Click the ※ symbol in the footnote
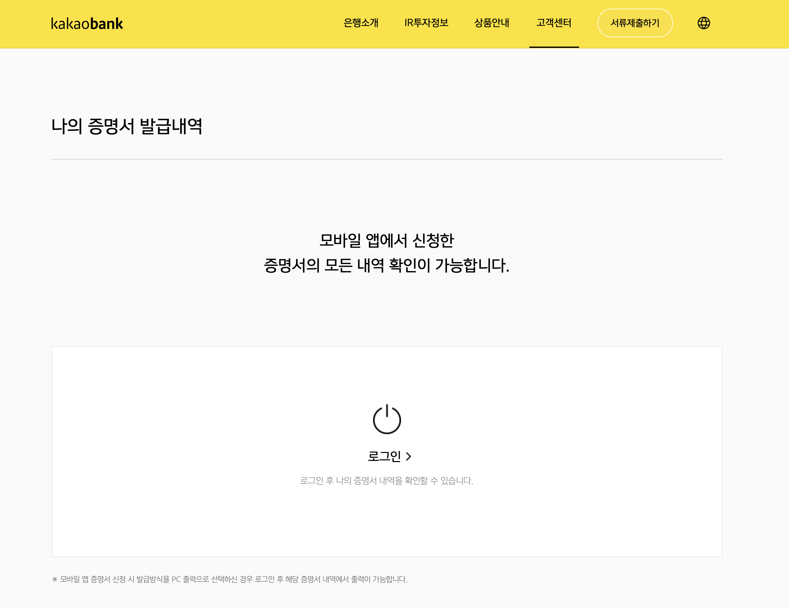 click(x=55, y=579)
